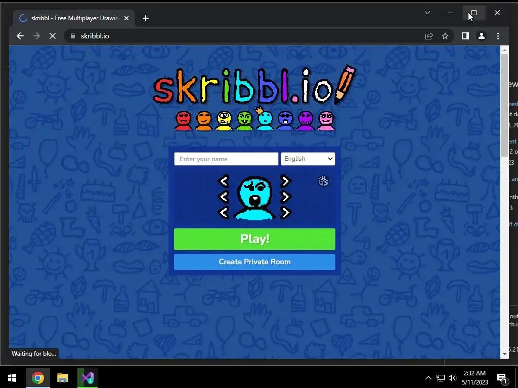This screenshot has height=388, width=518.
Task: Click the blue avatar in logo row
Action: [285, 120]
